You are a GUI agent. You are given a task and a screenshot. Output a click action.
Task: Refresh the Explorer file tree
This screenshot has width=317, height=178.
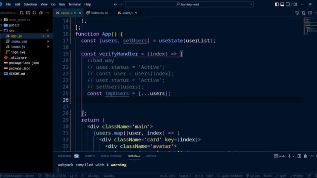(34, 13)
